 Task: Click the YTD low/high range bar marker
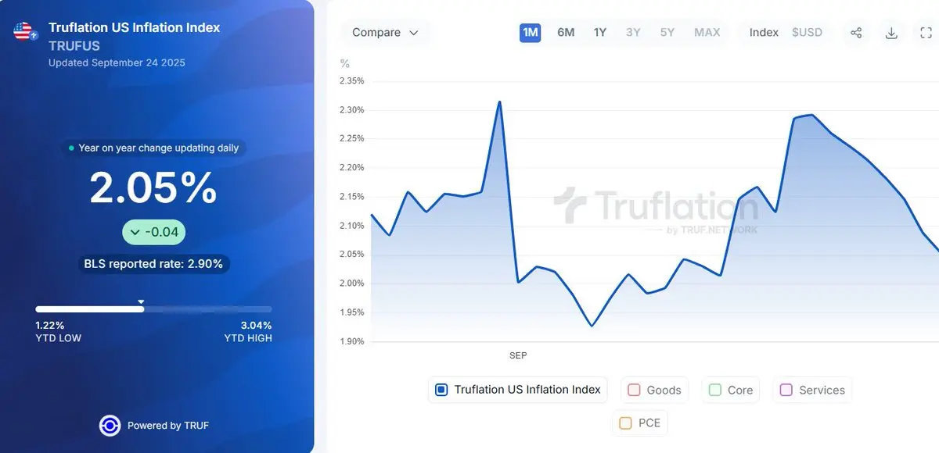pyautogui.click(x=141, y=301)
